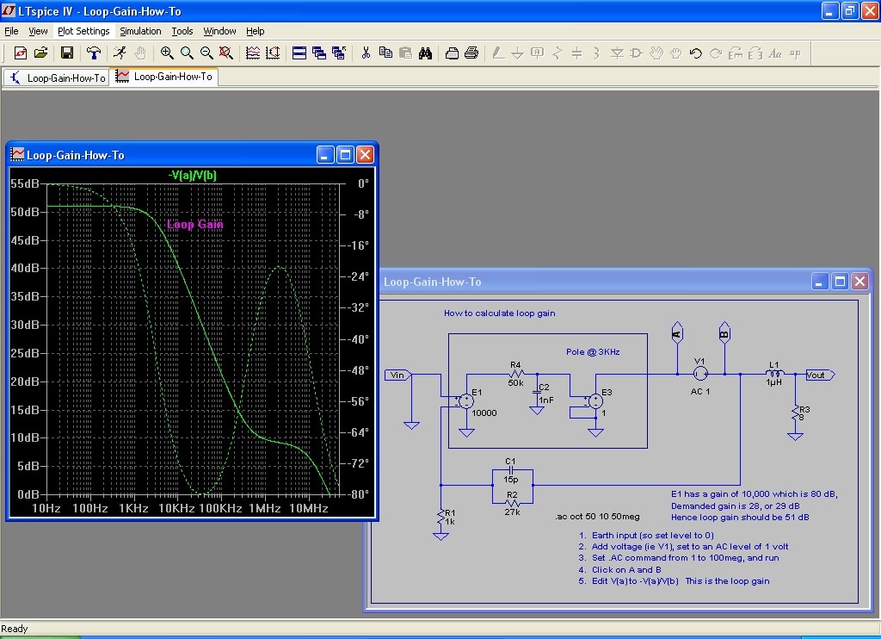This screenshot has width=881, height=639.
Task: Click the scissors cut icon
Action: point(366,53)
